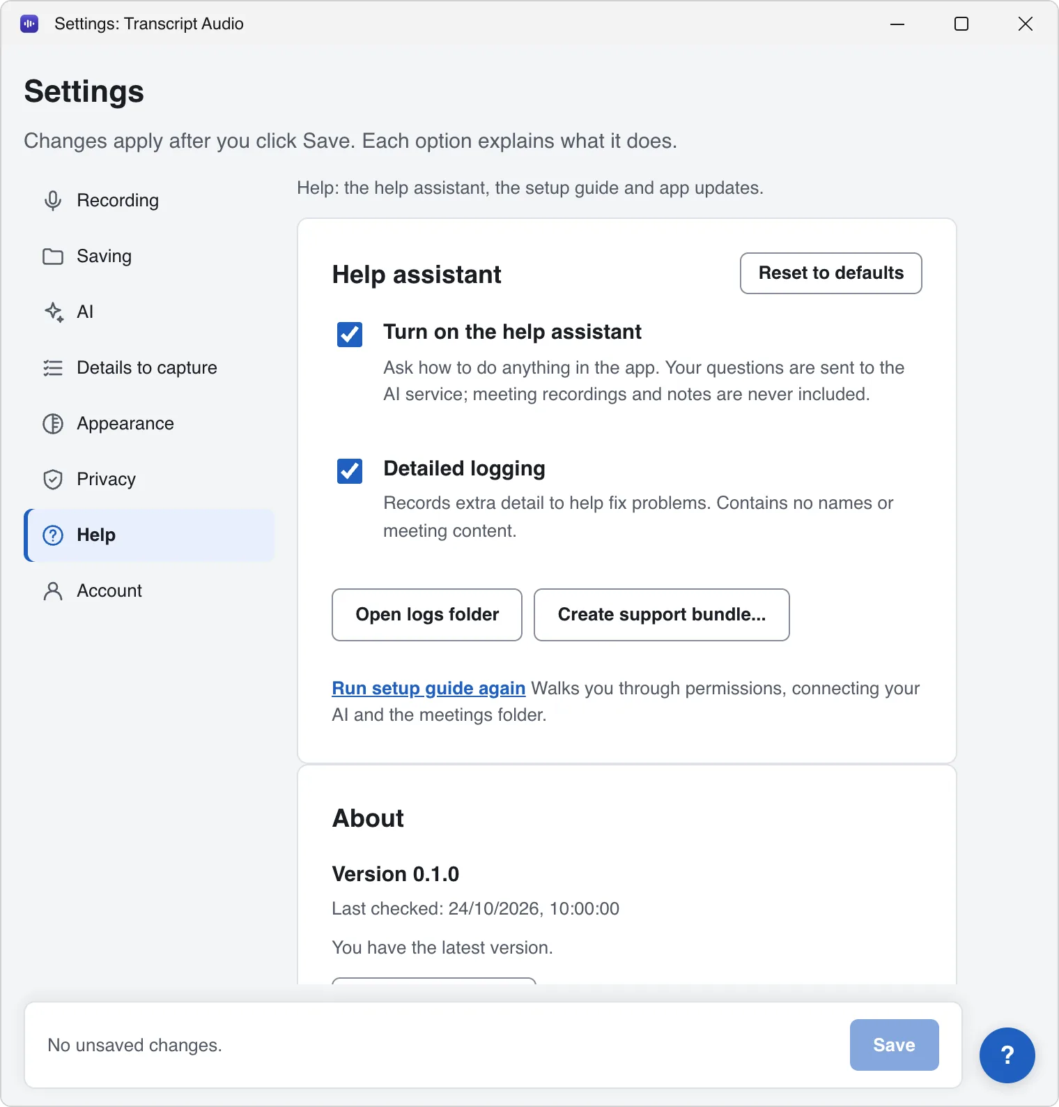Click Create support bundle button
The width and height of the screenshot is (1059, 1107).
(x=662, y=615)
